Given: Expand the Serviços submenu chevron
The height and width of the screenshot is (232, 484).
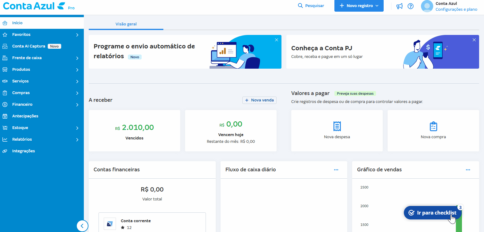Looking at the screenshot, I should (x=77, y=82).
